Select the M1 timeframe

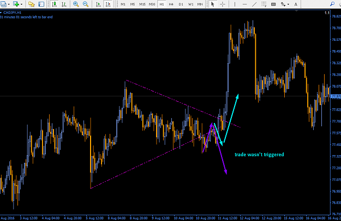pyautogui.click(x=123, y=4)
